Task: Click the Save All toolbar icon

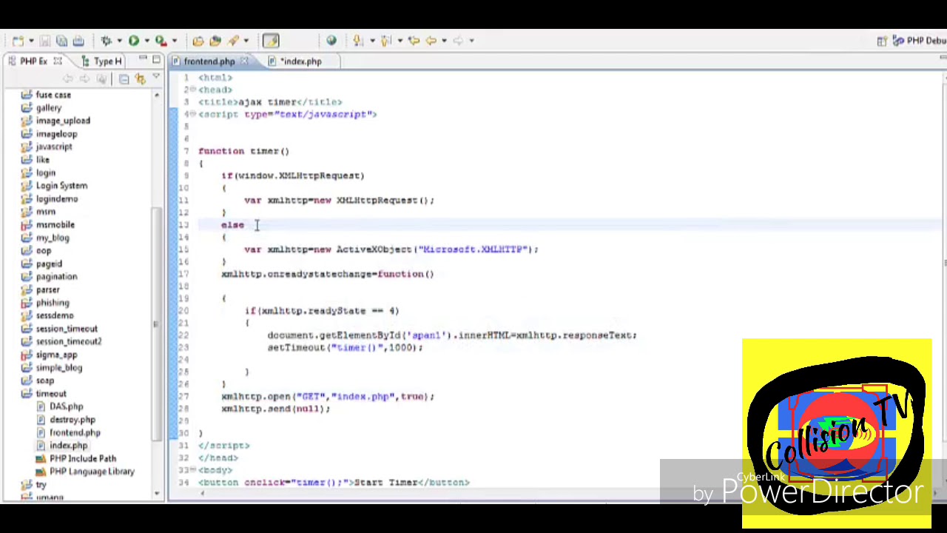Action: click(61, 41)
